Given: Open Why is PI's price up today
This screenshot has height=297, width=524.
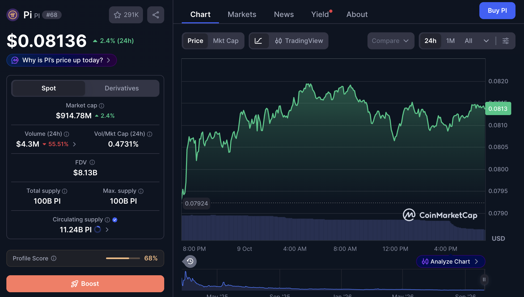Looking at the screenshot, I should pos(62,60).
